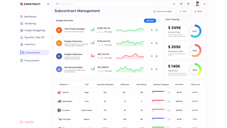
Task: Open Inventory in sidebar
Action: point(28,44)
